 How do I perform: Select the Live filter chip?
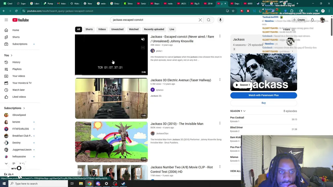172,29
